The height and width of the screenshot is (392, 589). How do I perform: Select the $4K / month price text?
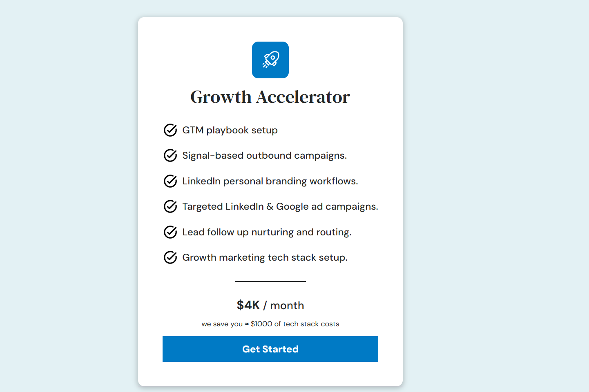270,305
